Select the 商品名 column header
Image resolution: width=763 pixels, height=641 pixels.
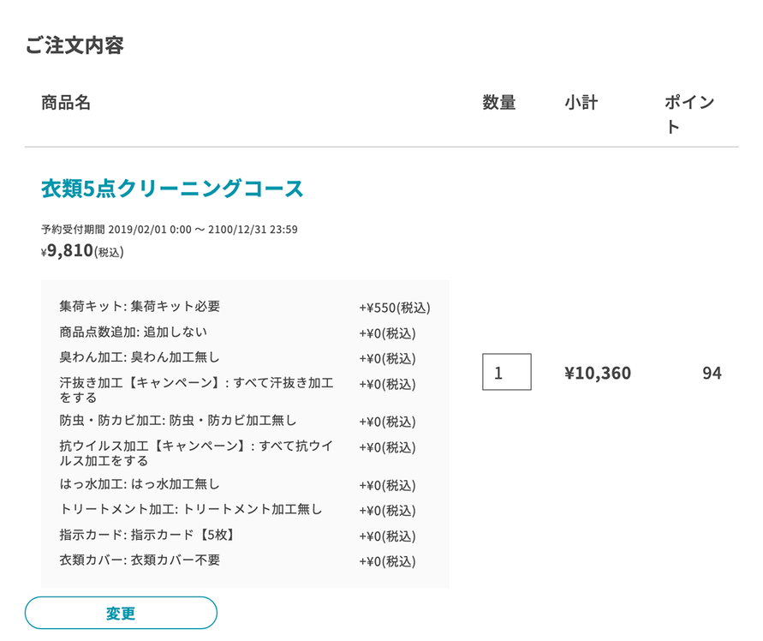66,104
